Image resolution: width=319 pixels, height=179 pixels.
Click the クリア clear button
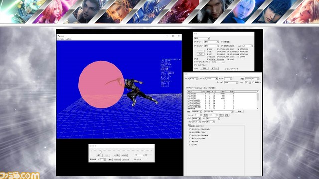(200, 54)
